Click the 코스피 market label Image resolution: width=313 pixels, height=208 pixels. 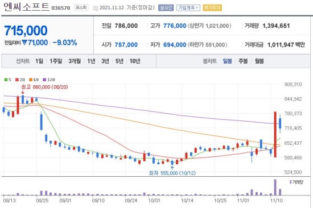point(81,8)
